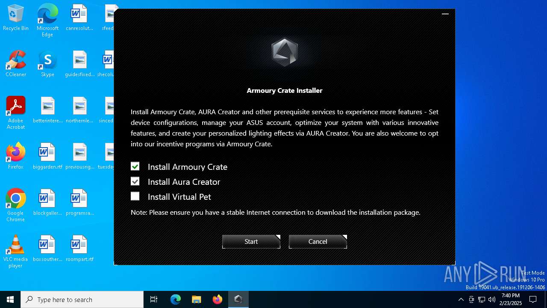Open Microsoft Edge desktop shortcut
Screen dimensions: 547x308
click(47, 21)
